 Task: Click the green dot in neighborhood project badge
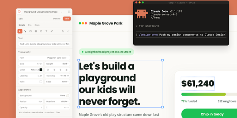82,52
